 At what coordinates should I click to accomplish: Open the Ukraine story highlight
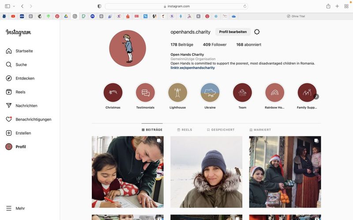tap(210, 93)
